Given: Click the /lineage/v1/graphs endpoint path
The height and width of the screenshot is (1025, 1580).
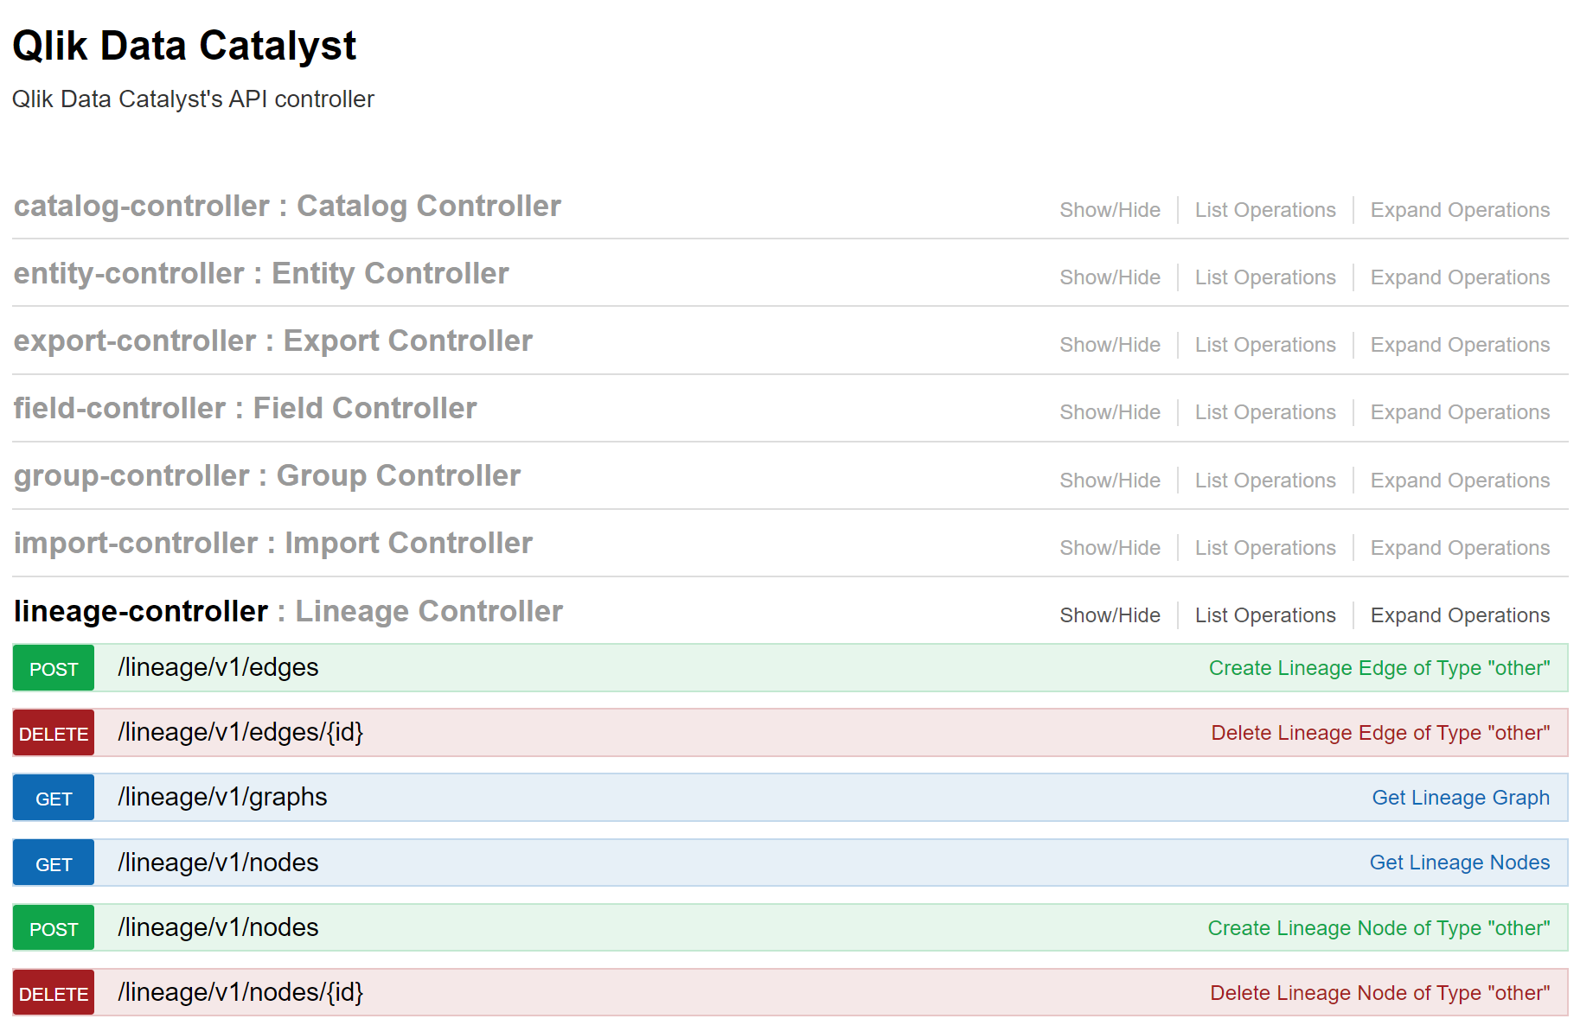Looking at the screenshot, I should click(x=222, y=797).
